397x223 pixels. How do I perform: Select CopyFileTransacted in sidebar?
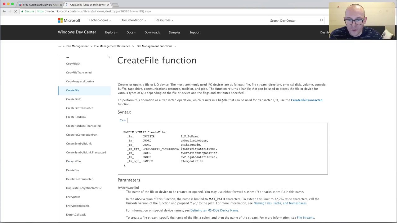[x=79, y=72]
